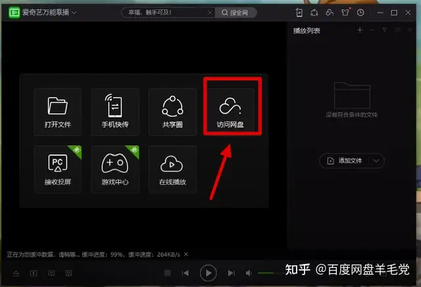Open the 添加文件 dropdown arrow
421x287 pixels.
[x=376, y=161]
